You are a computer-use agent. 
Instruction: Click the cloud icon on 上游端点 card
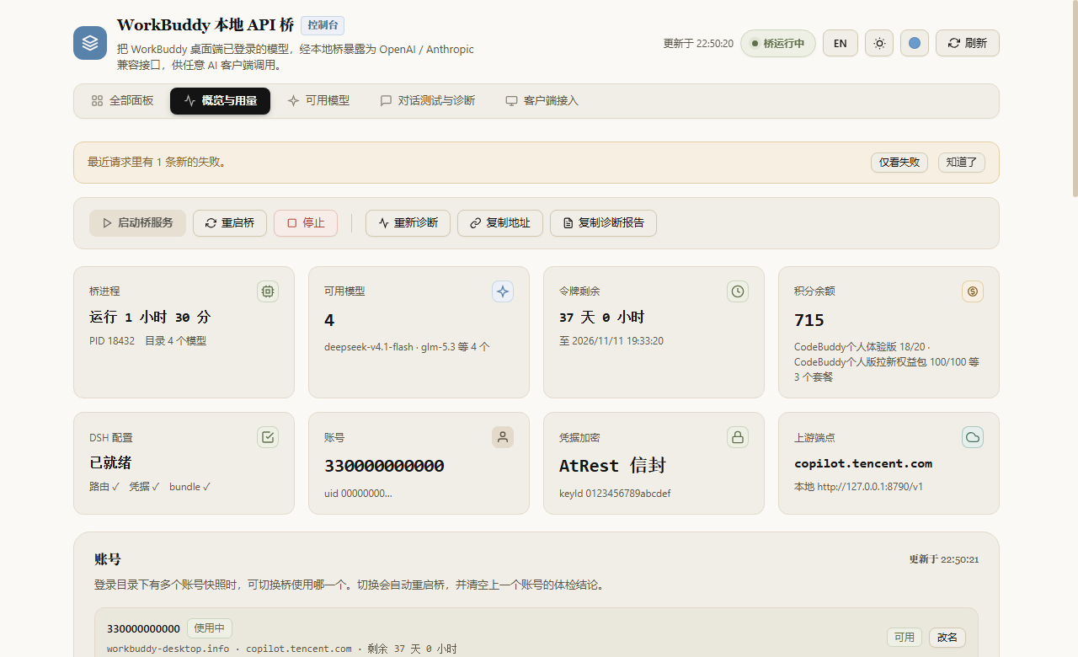973,437
